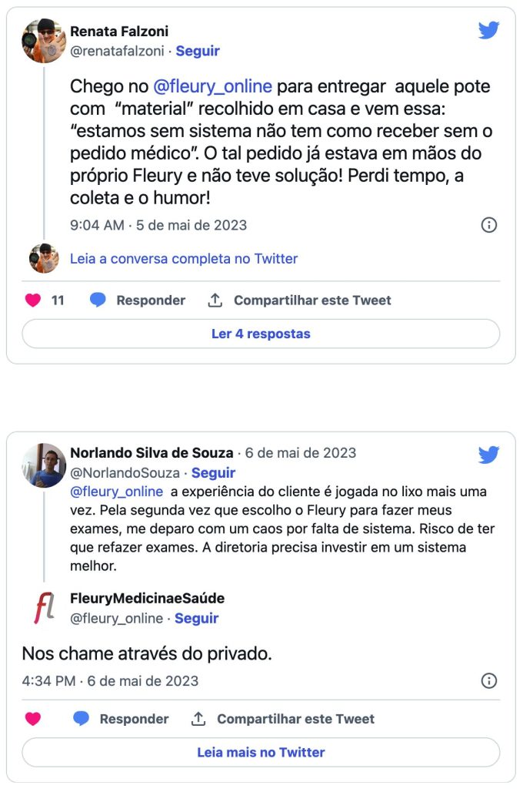Click the Fleury logo avatar
This screenshot has height=789, width=523.
43,608
